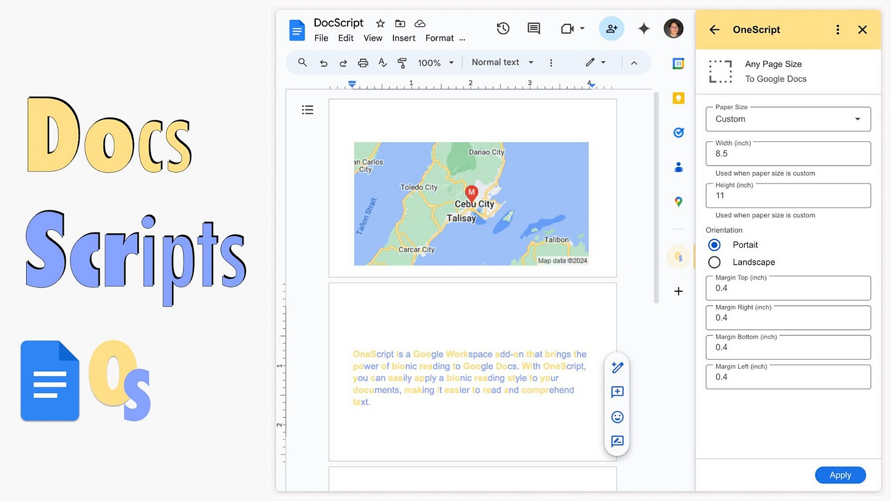
Task: Go back in OneScript panel
Action: click(714, 29)
